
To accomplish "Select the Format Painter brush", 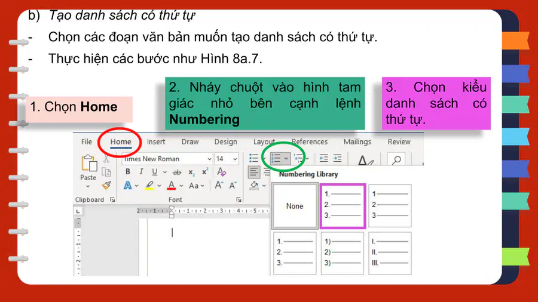I will coord(106,185).
